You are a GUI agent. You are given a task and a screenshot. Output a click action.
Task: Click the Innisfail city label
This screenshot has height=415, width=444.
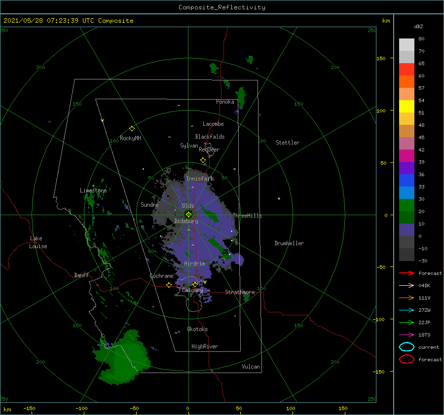click(199, 179)
